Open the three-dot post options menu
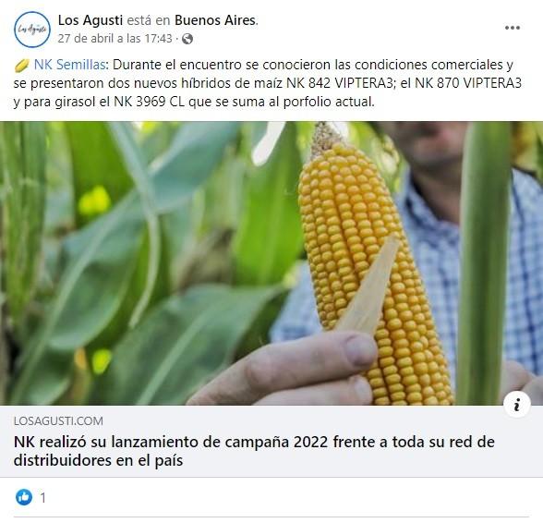This screenshot has height=523, width=543. tap(513, 28)
